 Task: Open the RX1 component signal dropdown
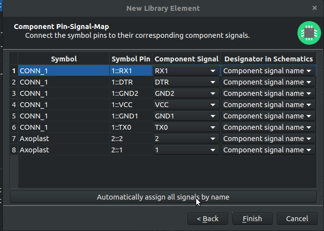click(x=186, y=71)
